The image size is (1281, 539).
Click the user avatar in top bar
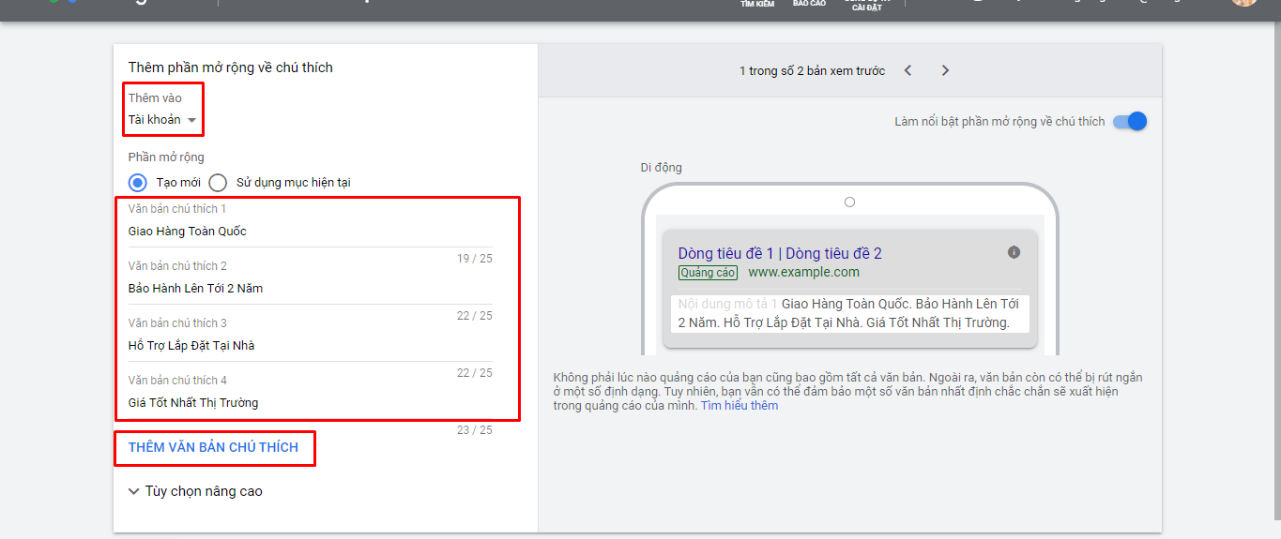(x=1244, y=3)
